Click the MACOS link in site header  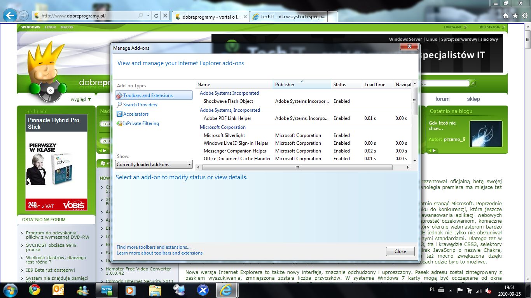click(x=67, y=28)
